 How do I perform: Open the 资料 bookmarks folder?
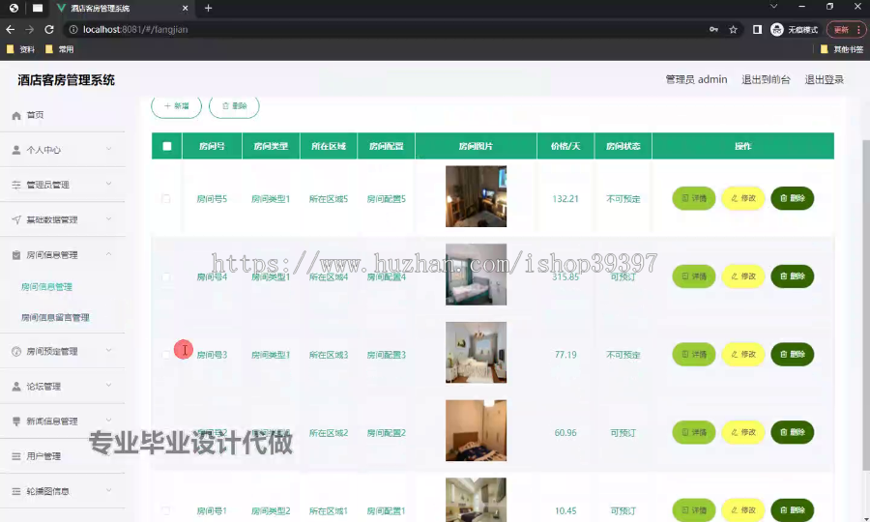[20, 49]
